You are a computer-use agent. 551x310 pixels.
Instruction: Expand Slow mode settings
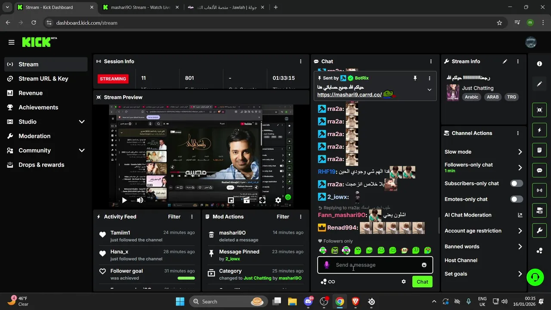520,152
